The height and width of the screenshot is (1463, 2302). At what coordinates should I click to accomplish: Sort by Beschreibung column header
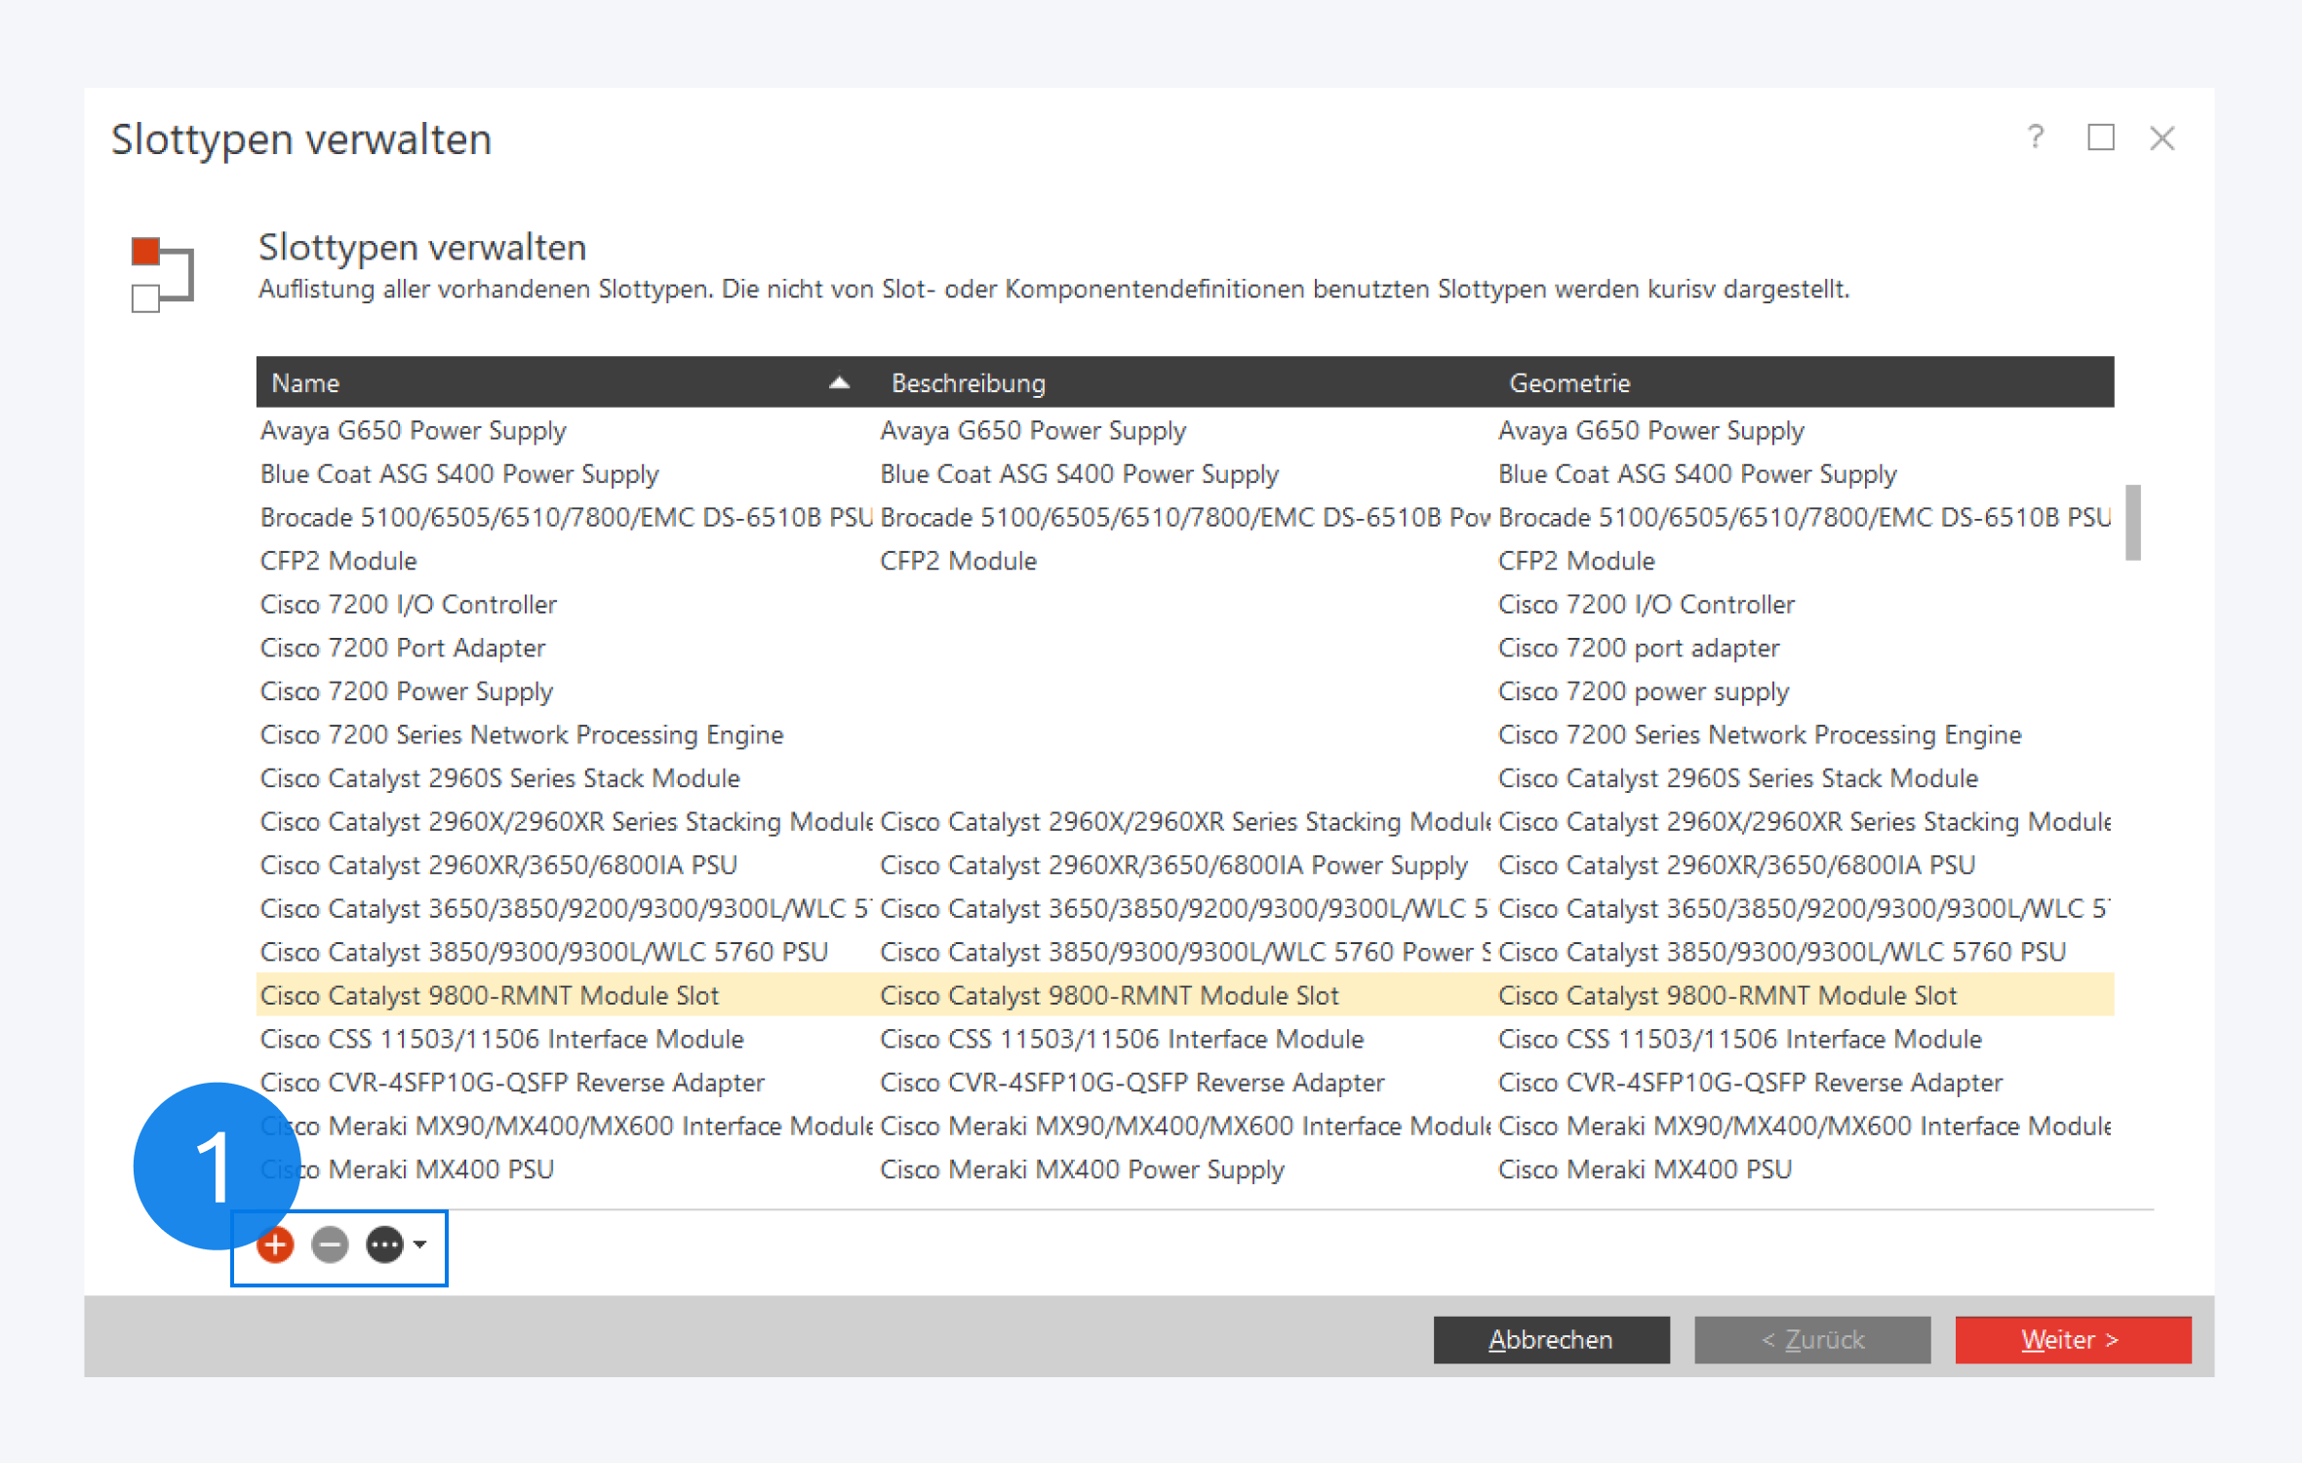(968, 382)
